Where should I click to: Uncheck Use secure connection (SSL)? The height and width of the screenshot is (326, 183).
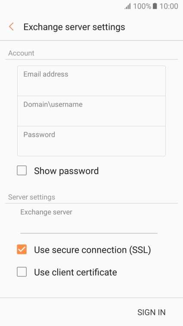[22, 250]
